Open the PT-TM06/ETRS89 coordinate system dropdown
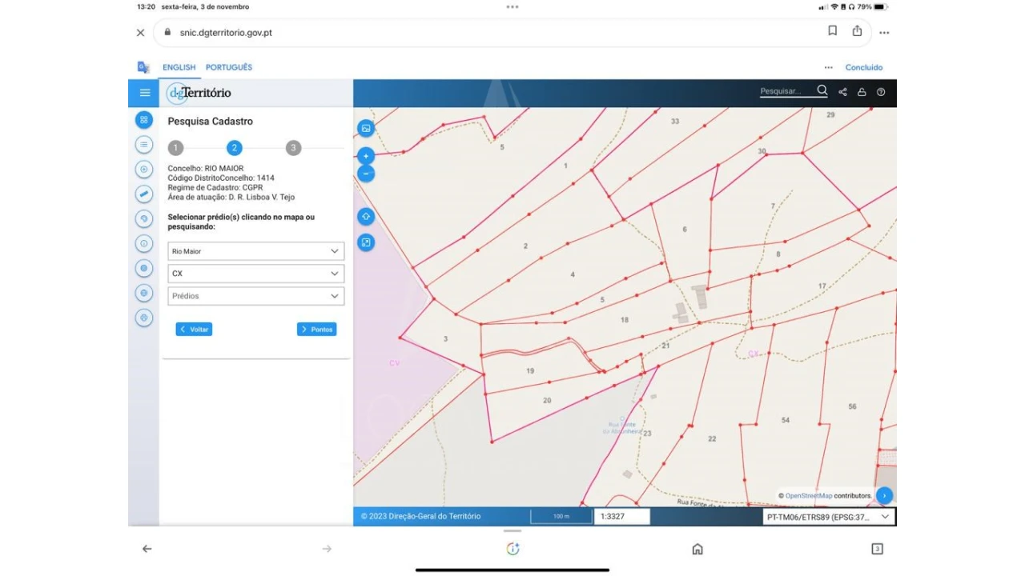Viewport: 1025px width, 576px height. pos(829,517)
